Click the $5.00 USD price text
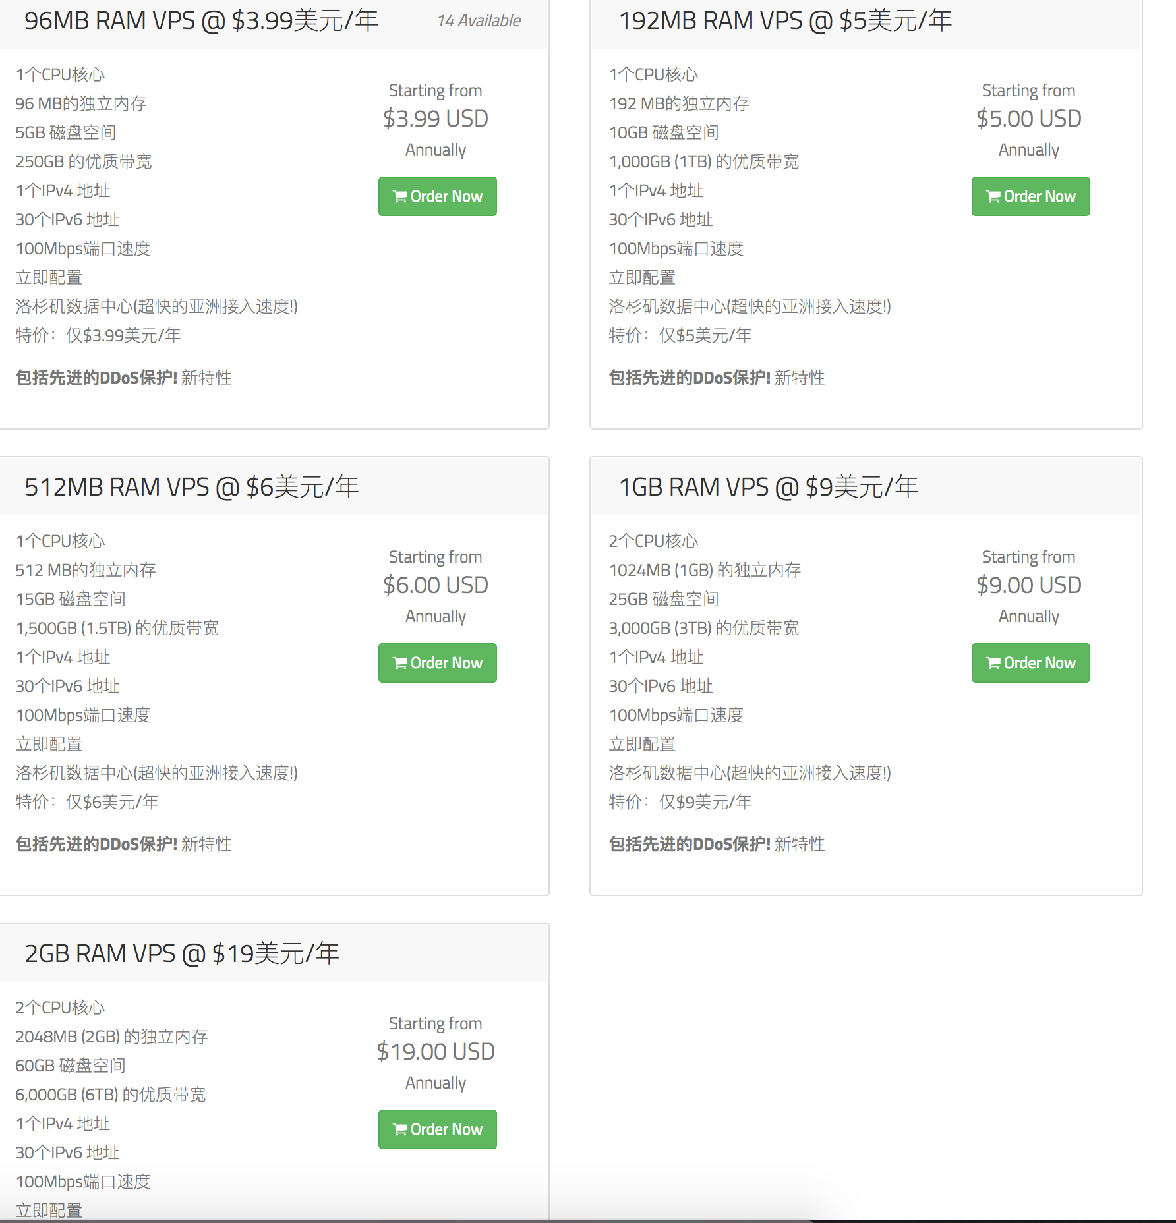 point(1029,119)
